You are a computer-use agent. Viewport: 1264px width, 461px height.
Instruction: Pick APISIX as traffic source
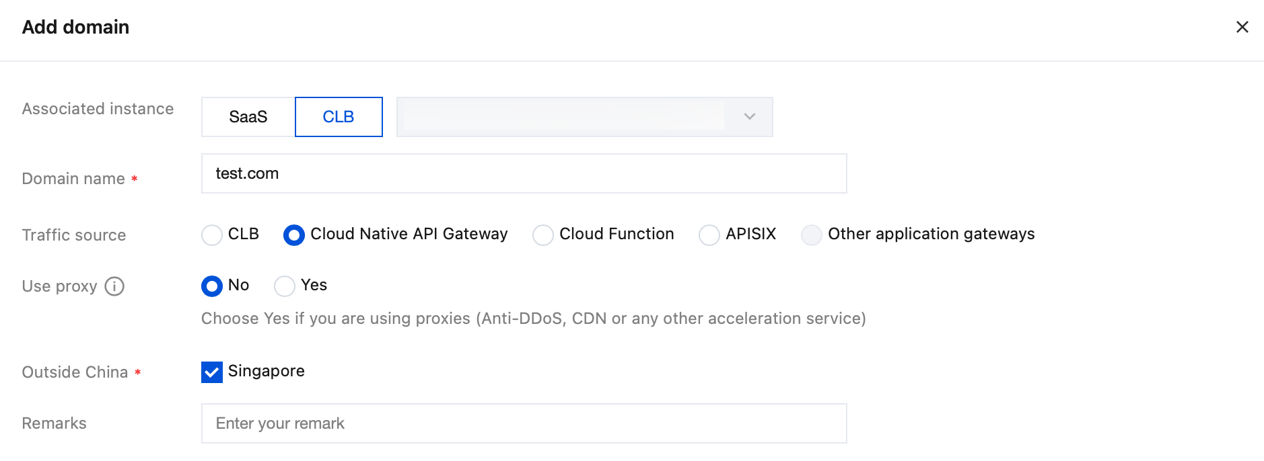(709, 235)
